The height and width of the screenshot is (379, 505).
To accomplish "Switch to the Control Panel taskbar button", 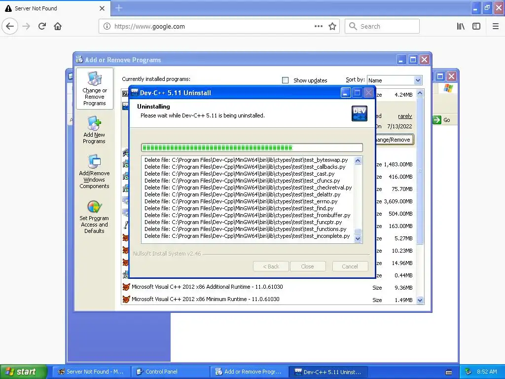I will tap(170, 372).
